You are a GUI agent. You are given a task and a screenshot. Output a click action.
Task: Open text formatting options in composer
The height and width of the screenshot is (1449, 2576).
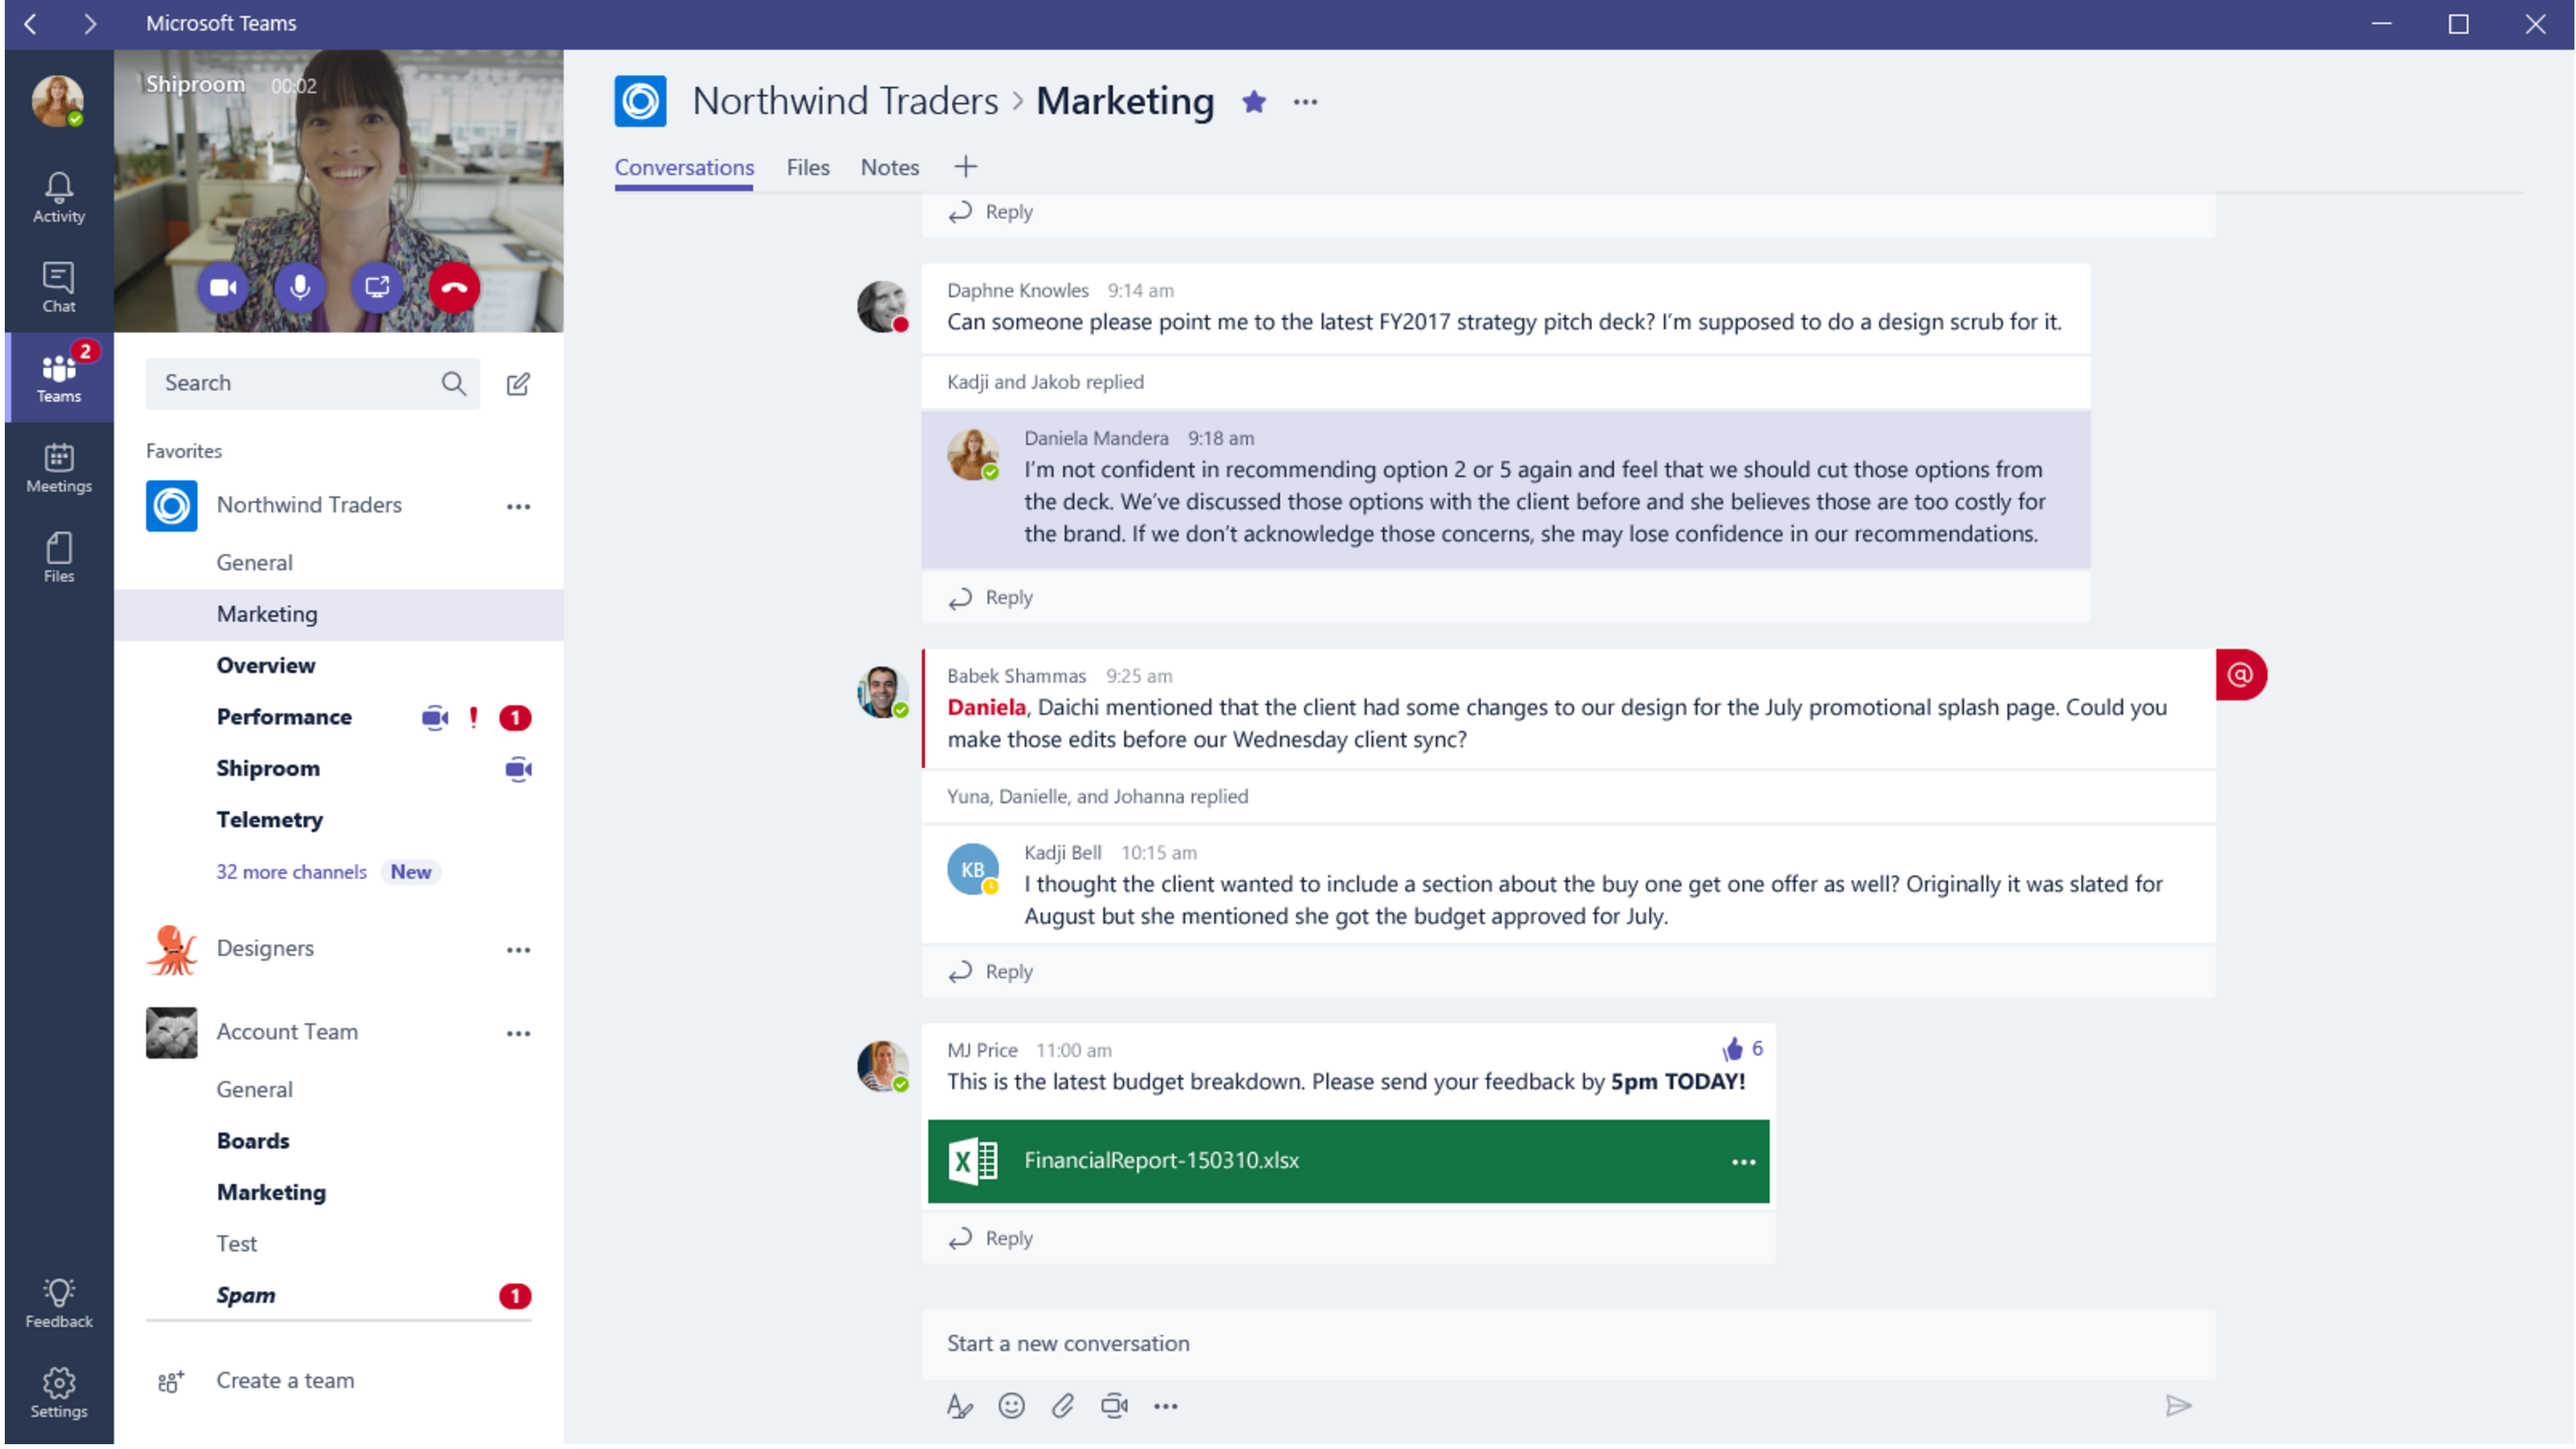(x=960, y=1407)
